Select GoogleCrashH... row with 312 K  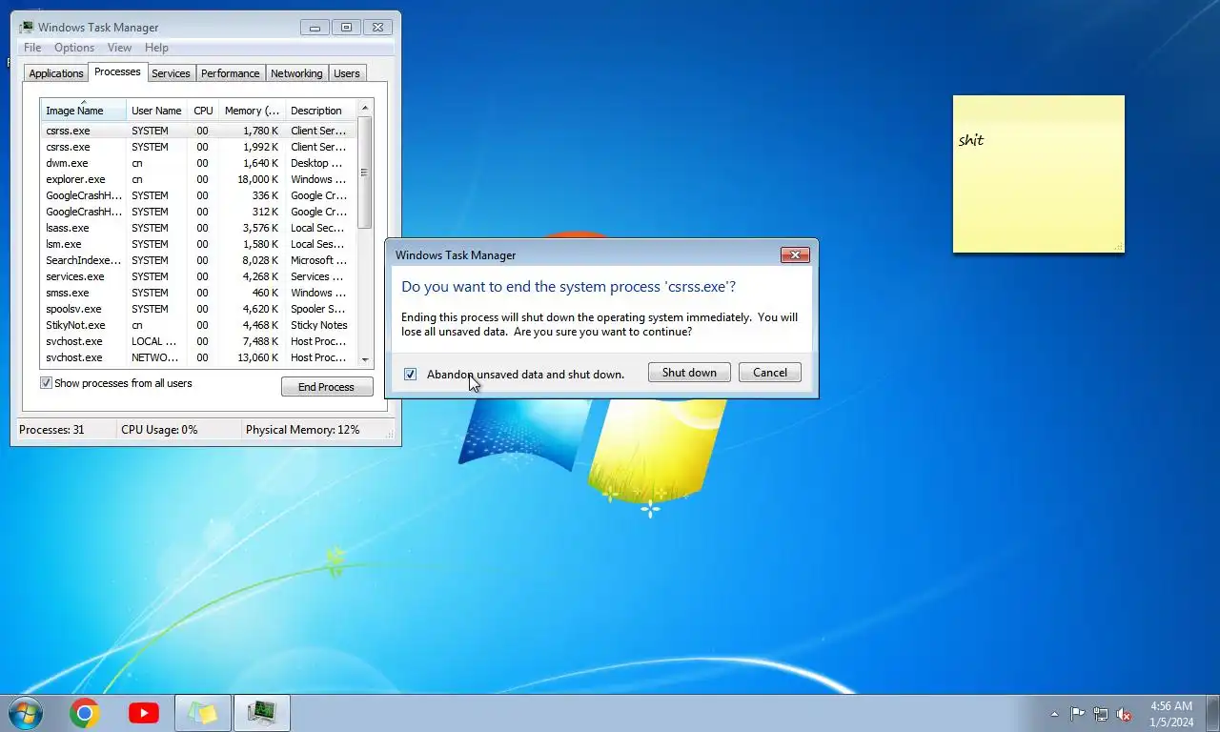point(198,212)
